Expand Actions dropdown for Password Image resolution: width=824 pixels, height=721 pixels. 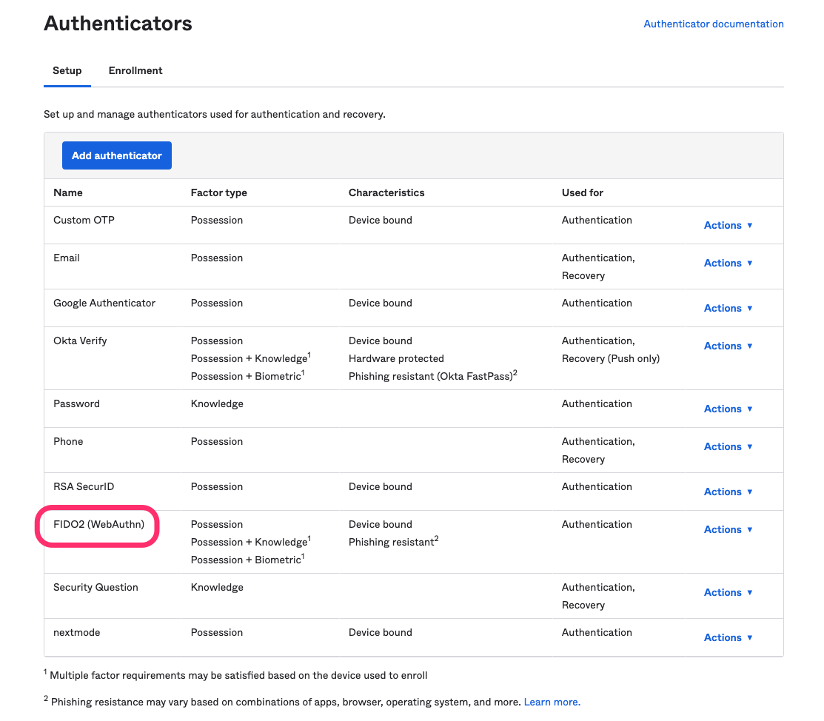(728, 409)
